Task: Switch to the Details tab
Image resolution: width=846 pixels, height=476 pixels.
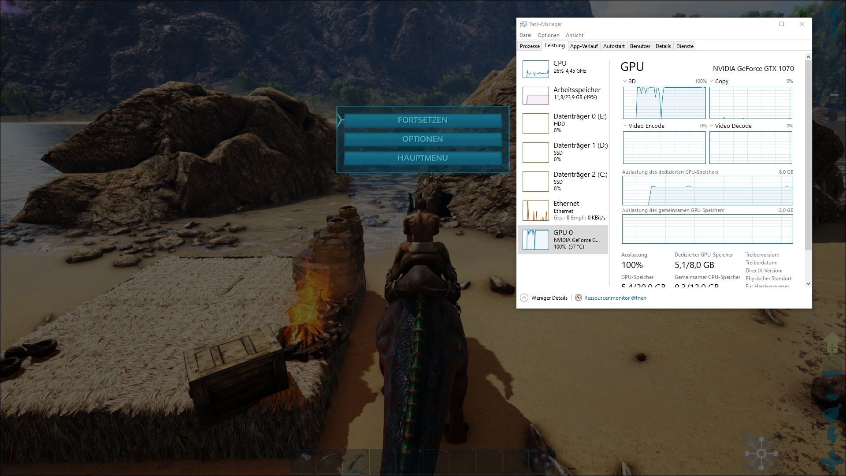Action: tap(663, 46)
